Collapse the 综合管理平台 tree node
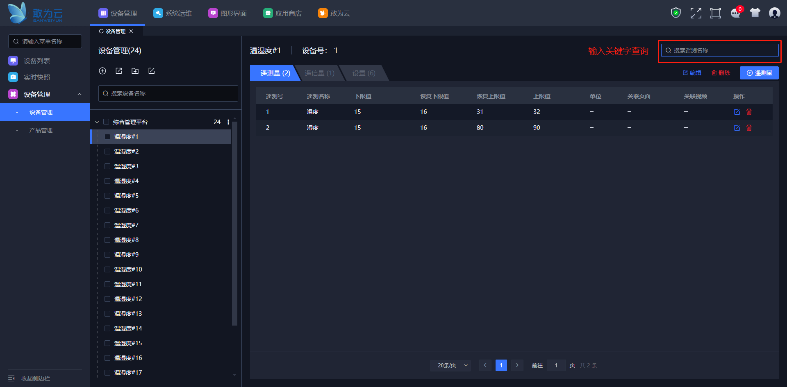The width and height of the screenshot is (787, 387). (97, 122)
